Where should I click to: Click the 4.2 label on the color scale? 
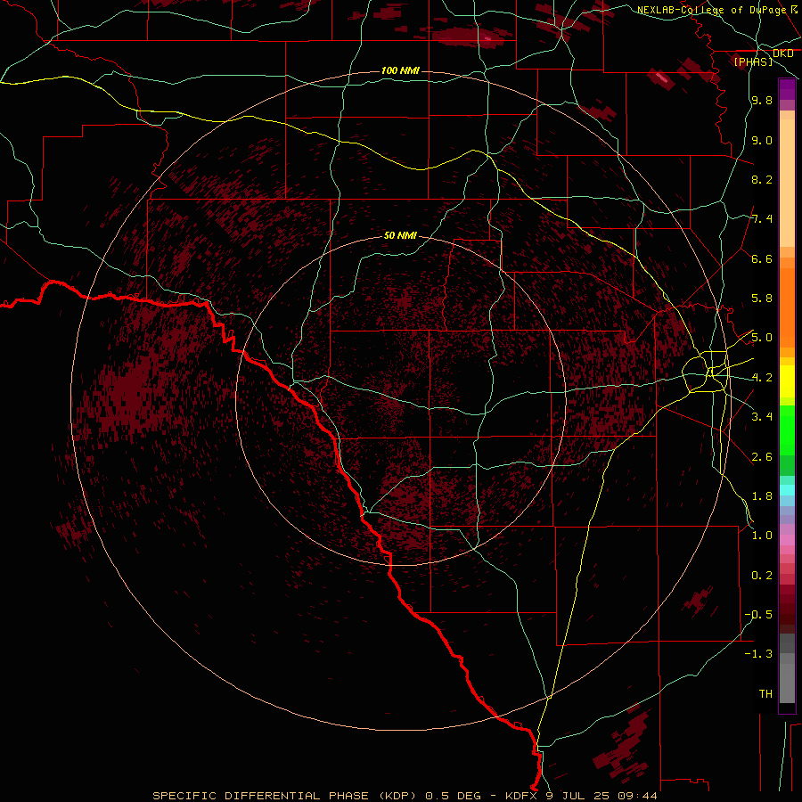point(762,378)
